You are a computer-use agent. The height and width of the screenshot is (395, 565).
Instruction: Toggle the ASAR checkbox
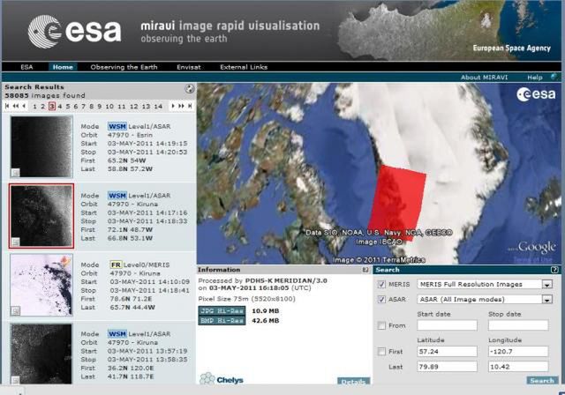(381, 299)
